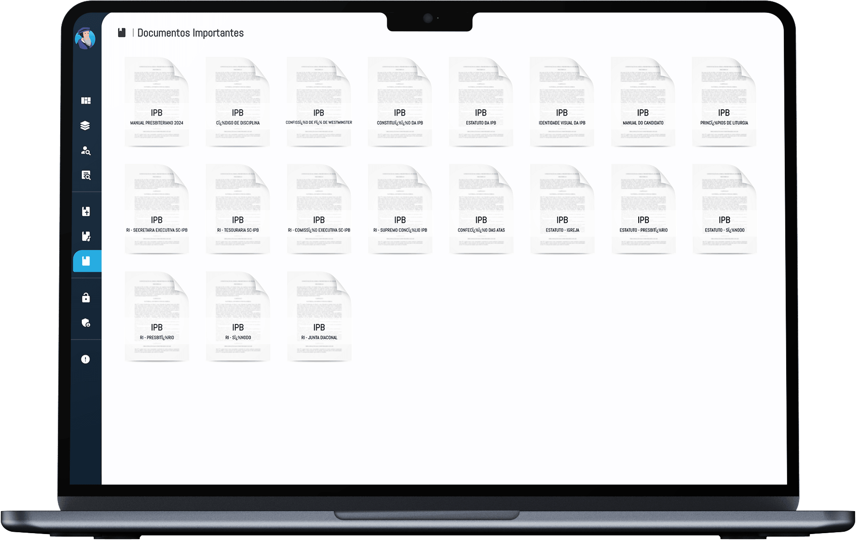Click the highlighted Documentos Importantes bookmark icon

point(86,261)
